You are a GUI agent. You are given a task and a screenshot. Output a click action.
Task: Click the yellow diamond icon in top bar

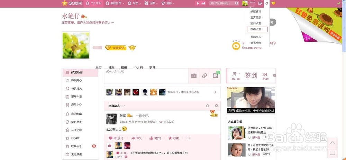point(273,3)
